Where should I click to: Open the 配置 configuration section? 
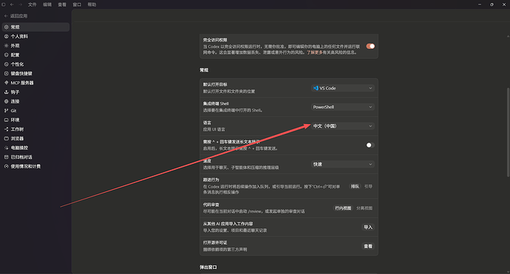coord(35,55)
